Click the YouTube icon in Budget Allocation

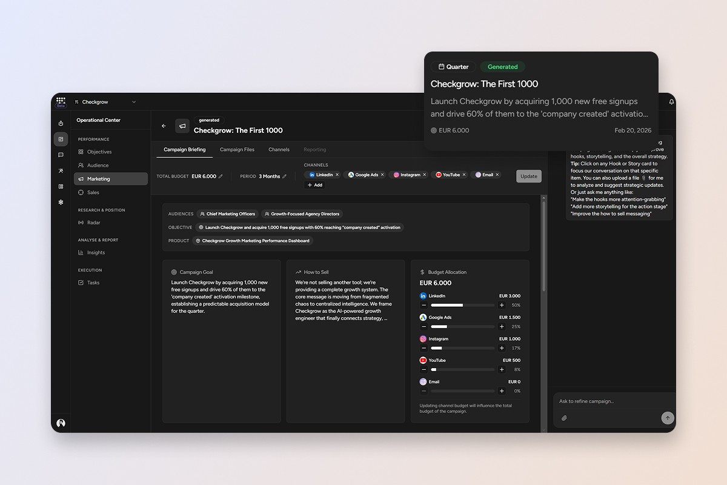tap(423, 360)
